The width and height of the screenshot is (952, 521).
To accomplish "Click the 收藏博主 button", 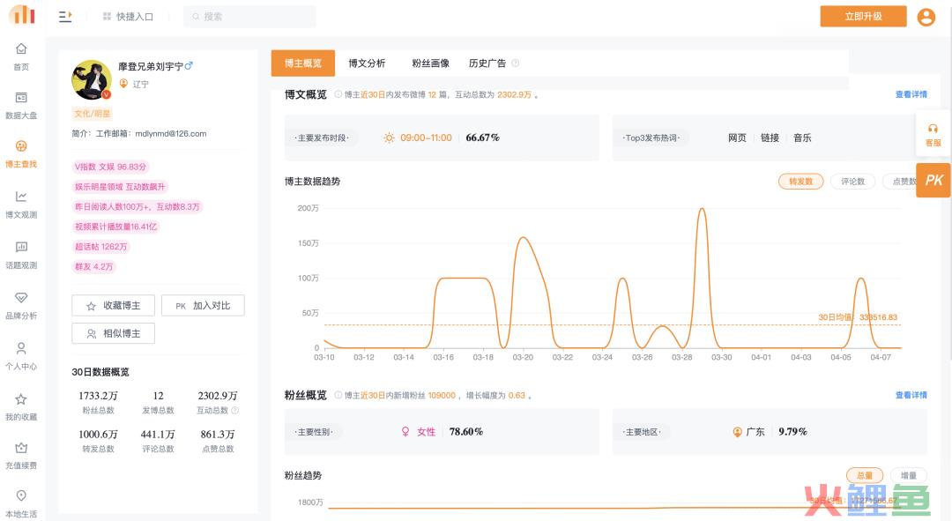I will (x=113, y=306).
